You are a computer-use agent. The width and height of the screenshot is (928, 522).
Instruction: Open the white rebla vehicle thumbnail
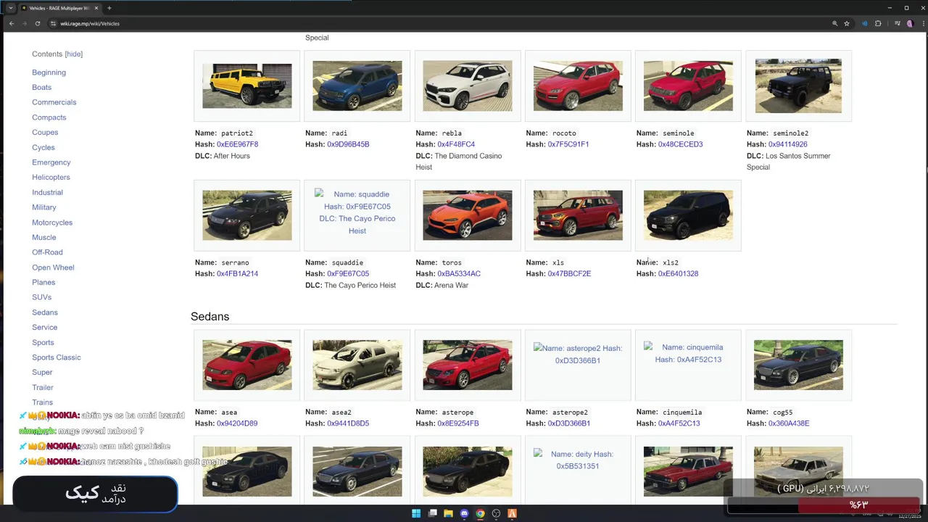click(x=468, y=86)
